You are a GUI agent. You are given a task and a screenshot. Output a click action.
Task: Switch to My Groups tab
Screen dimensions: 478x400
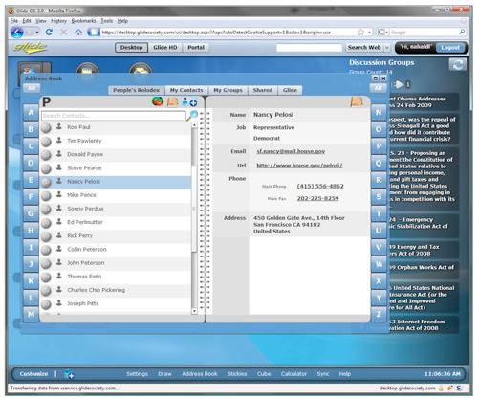(x=228, y=90)
